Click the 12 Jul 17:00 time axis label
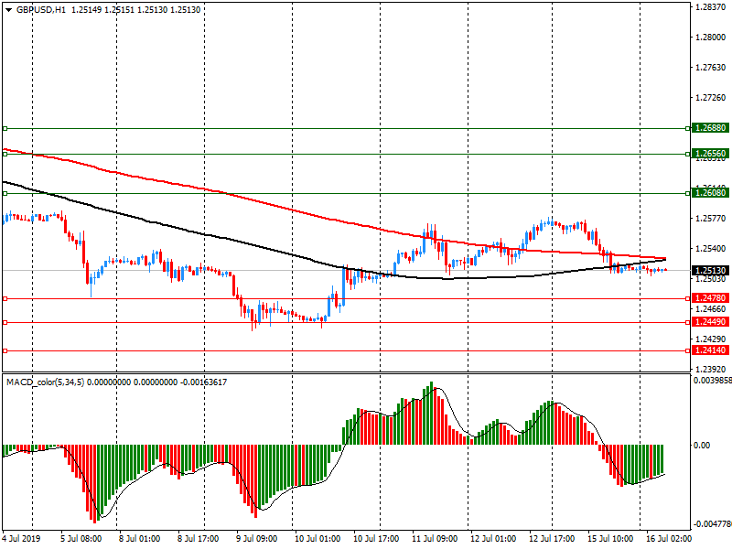Screen dimensions: 732x549 coord(552,539)
